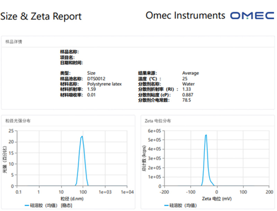Viewport: 277px width, 211px height.
Task: Click the DTS0012 sample cell value
Action: point(96,79)
